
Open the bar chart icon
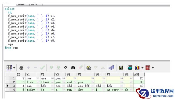tap(137, 68)
